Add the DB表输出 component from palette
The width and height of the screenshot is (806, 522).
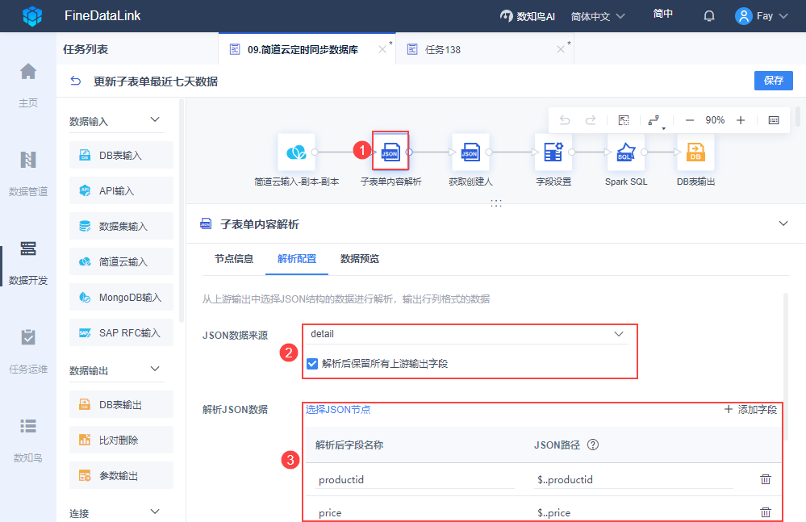coord(121,404)
